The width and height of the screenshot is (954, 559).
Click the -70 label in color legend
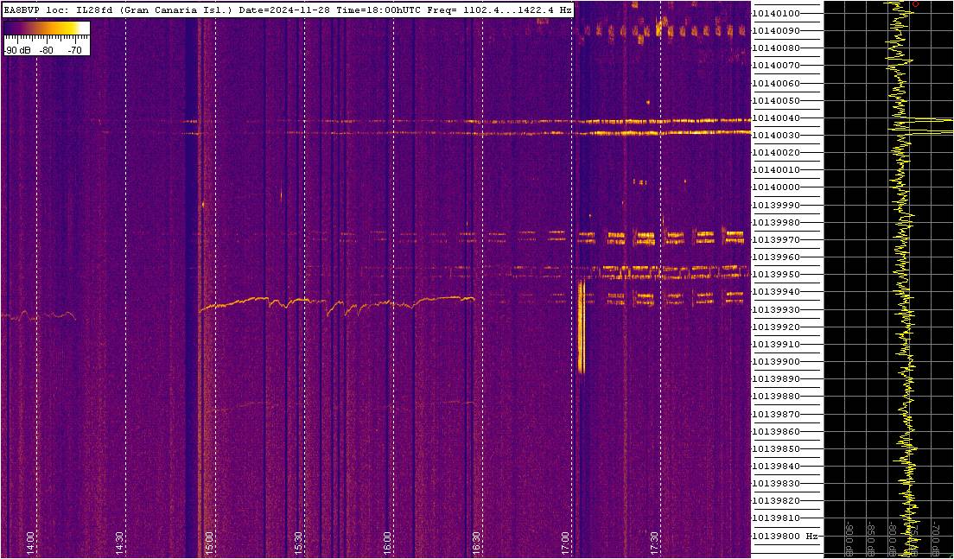point(73,51)
